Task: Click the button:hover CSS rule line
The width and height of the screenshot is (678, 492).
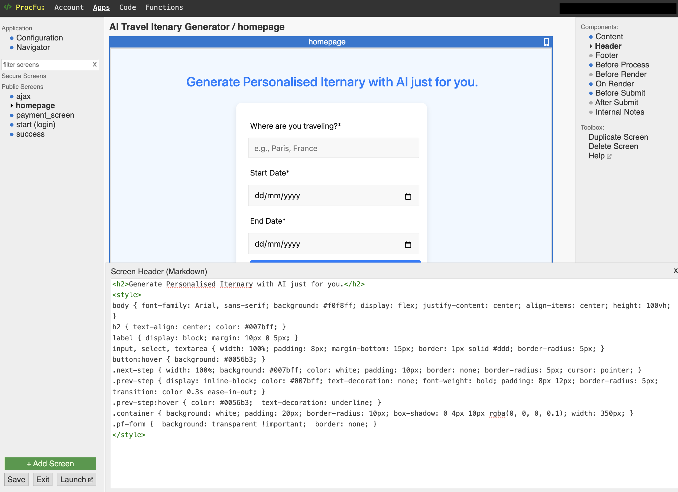Action: click(x=189, y=359)
